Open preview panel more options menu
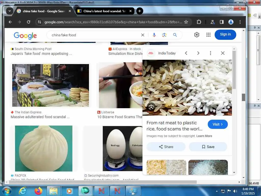 point(210,53)
